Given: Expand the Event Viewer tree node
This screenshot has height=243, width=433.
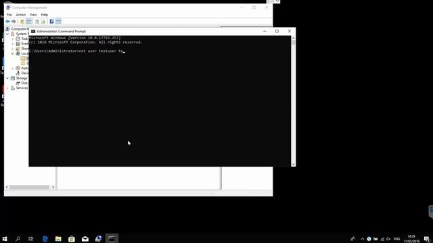Looking at the screenshot, I should point(12,44).
